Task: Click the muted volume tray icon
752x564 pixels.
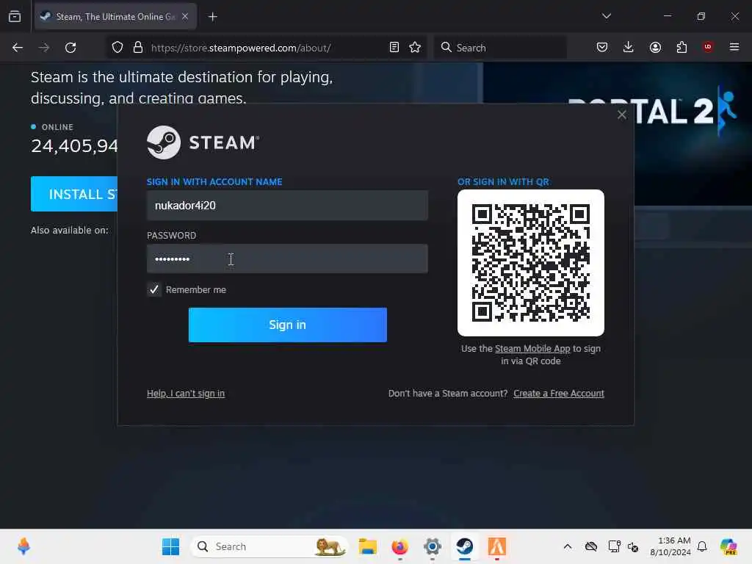Action: [x=633, y=546]
